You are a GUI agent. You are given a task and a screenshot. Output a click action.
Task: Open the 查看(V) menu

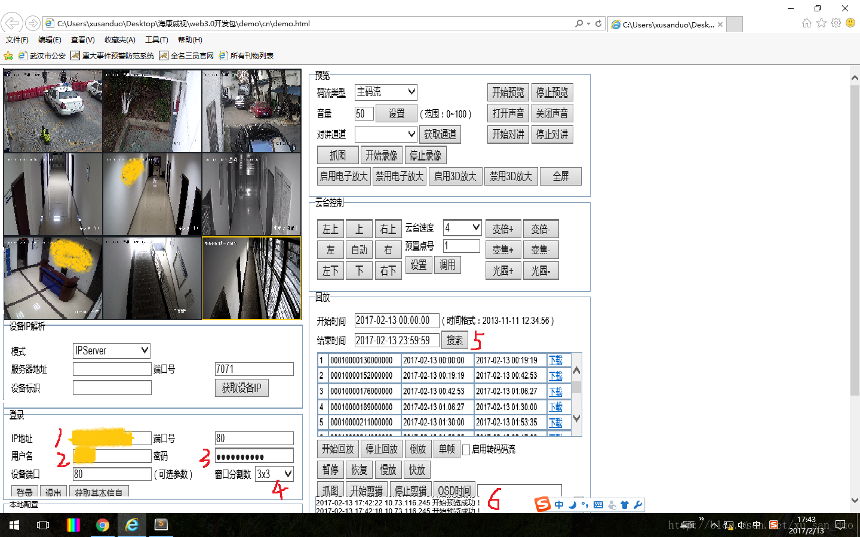(82, 40)
